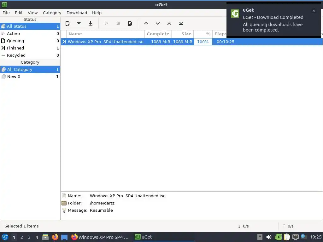Switch to workspace 3 in panel
Viewport: 323px width, 242px height.
click(29, 237)
